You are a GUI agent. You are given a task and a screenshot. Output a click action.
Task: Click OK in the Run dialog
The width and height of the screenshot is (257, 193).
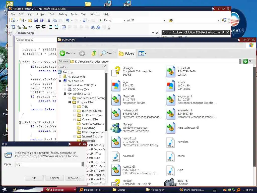pos(34,178)
